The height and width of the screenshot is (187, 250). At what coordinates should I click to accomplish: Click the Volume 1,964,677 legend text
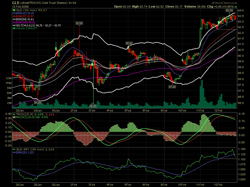click(x=26, y=28)
